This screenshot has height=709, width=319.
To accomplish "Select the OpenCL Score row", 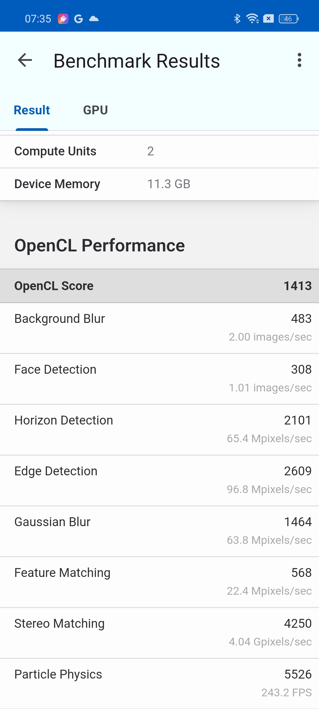I will coord(159,286).
